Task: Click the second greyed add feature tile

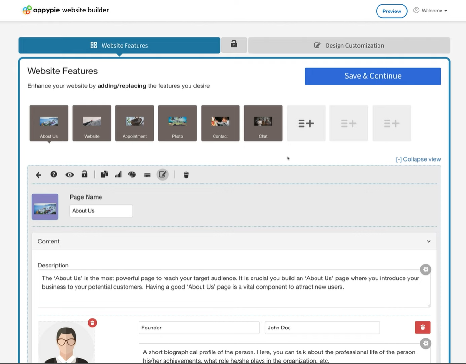Action: tap(349, 123)
